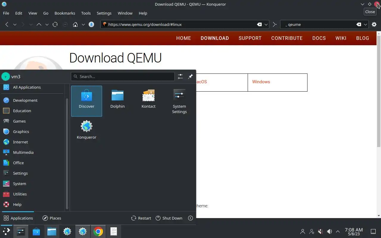The width and height of the screenshot is (381, 238).
Task: Open the text document icon in taskbar
Action: pos(114,231)
